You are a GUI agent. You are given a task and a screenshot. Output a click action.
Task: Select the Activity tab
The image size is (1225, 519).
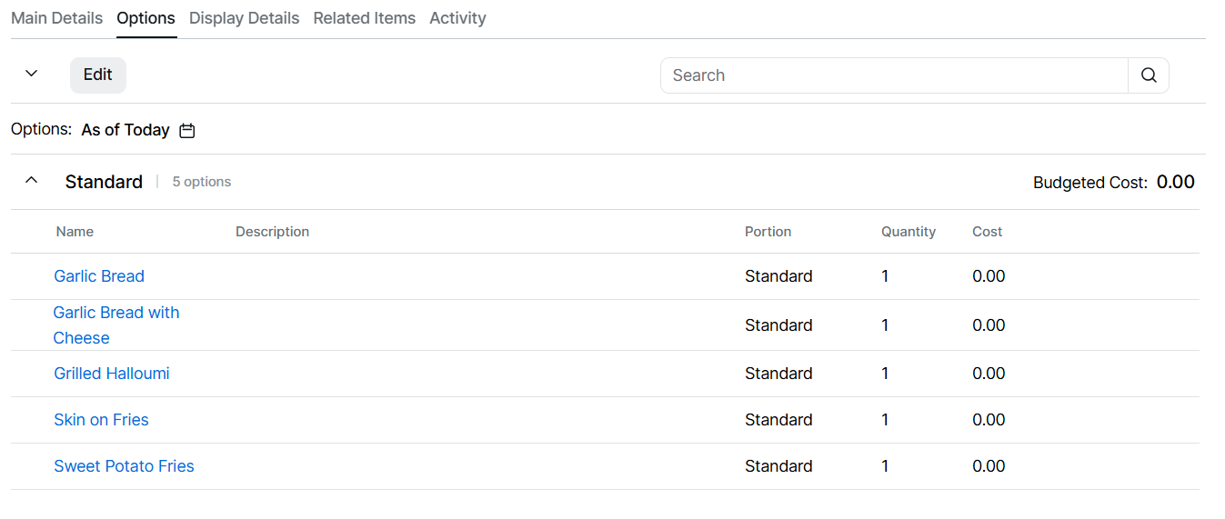click(457, 18)
